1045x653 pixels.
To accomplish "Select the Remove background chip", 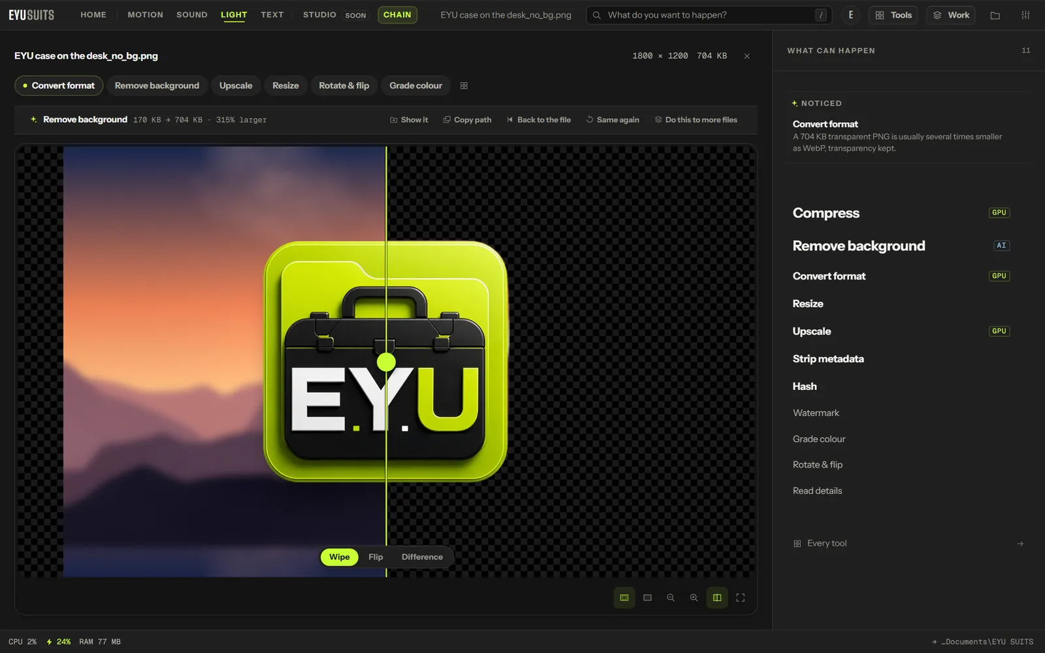I will coord(157,86).
